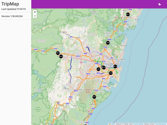Select the train marker south of EGD
The height and width of the screenshot is (125, 167).
tap(94, 97)
